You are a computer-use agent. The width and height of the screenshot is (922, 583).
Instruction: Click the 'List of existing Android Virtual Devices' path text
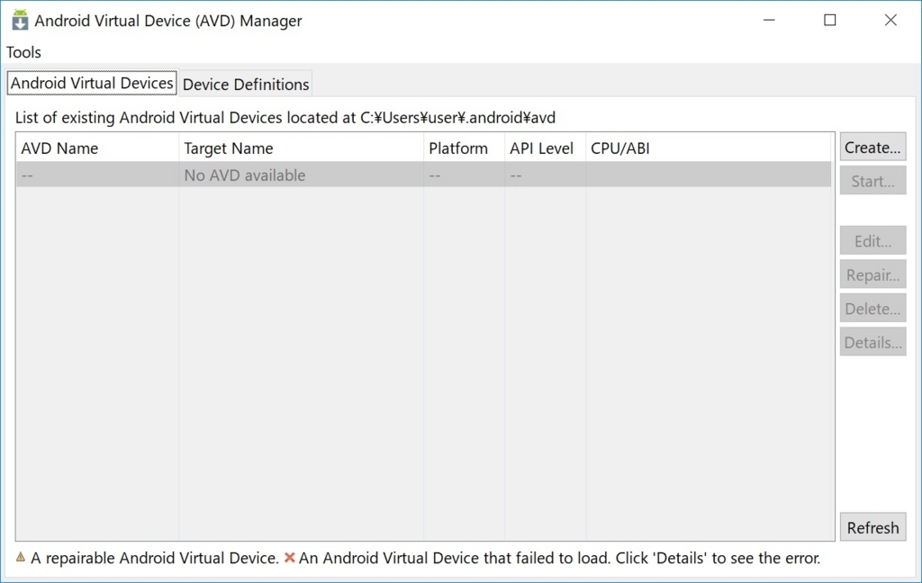[285, 118]
